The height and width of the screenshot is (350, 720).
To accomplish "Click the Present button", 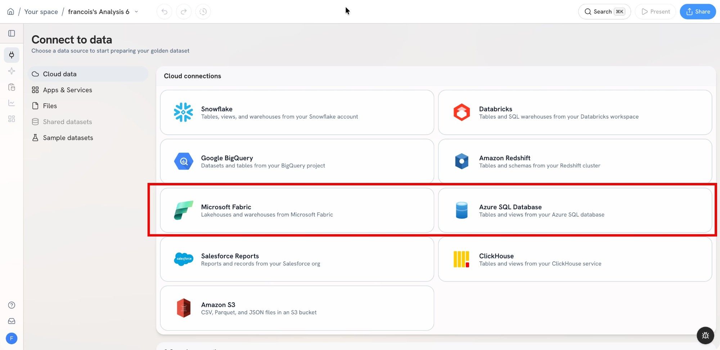I will click(656, 11).
